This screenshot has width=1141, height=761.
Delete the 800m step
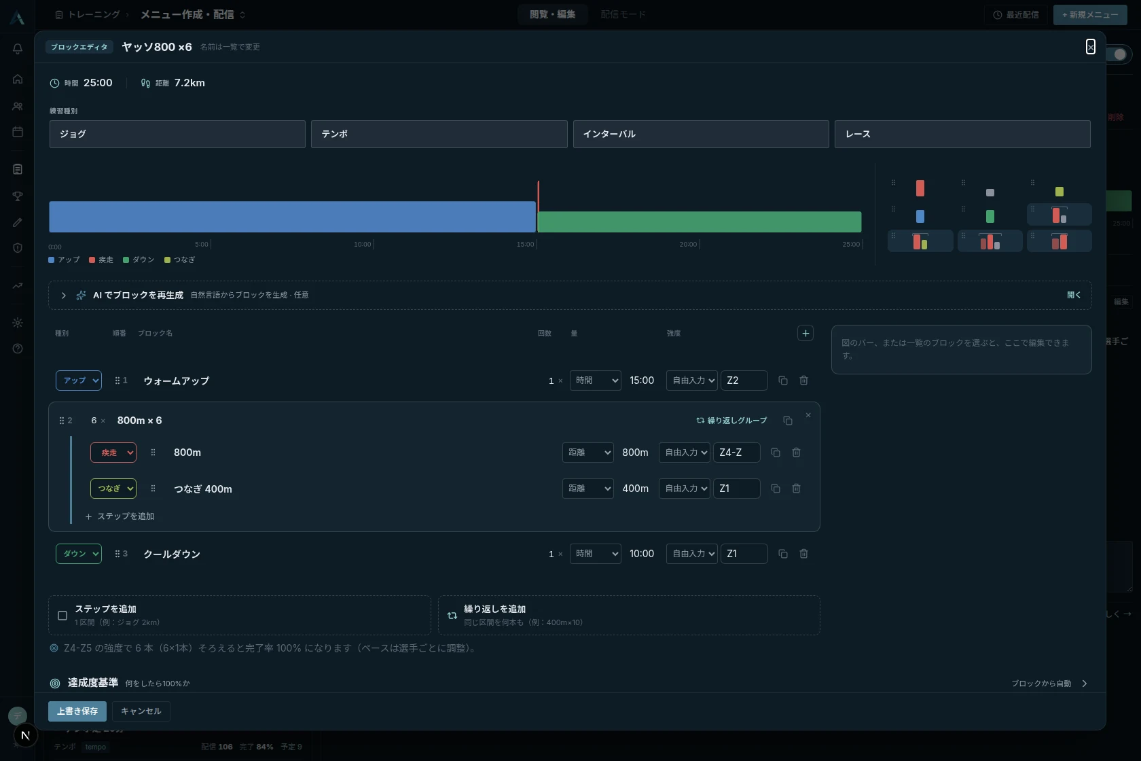pos(796,453)
